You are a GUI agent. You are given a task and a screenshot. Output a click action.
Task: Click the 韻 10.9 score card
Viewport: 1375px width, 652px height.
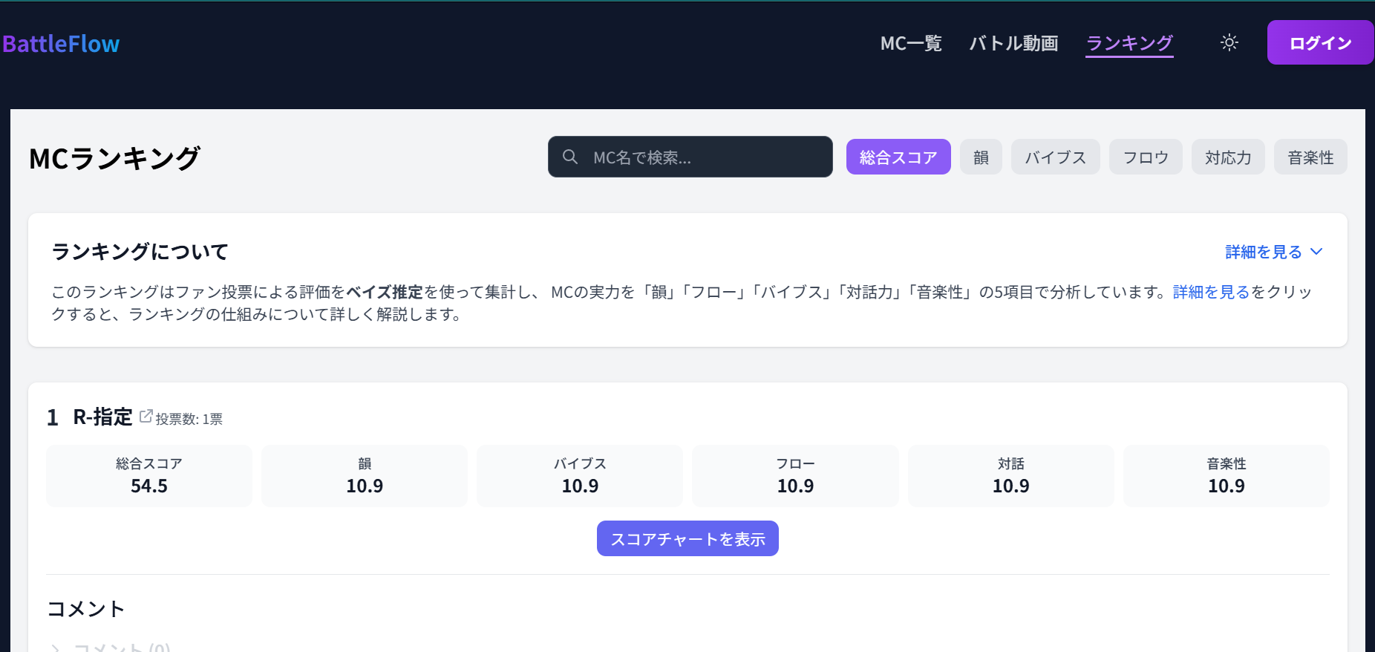[x=365, y=476]
